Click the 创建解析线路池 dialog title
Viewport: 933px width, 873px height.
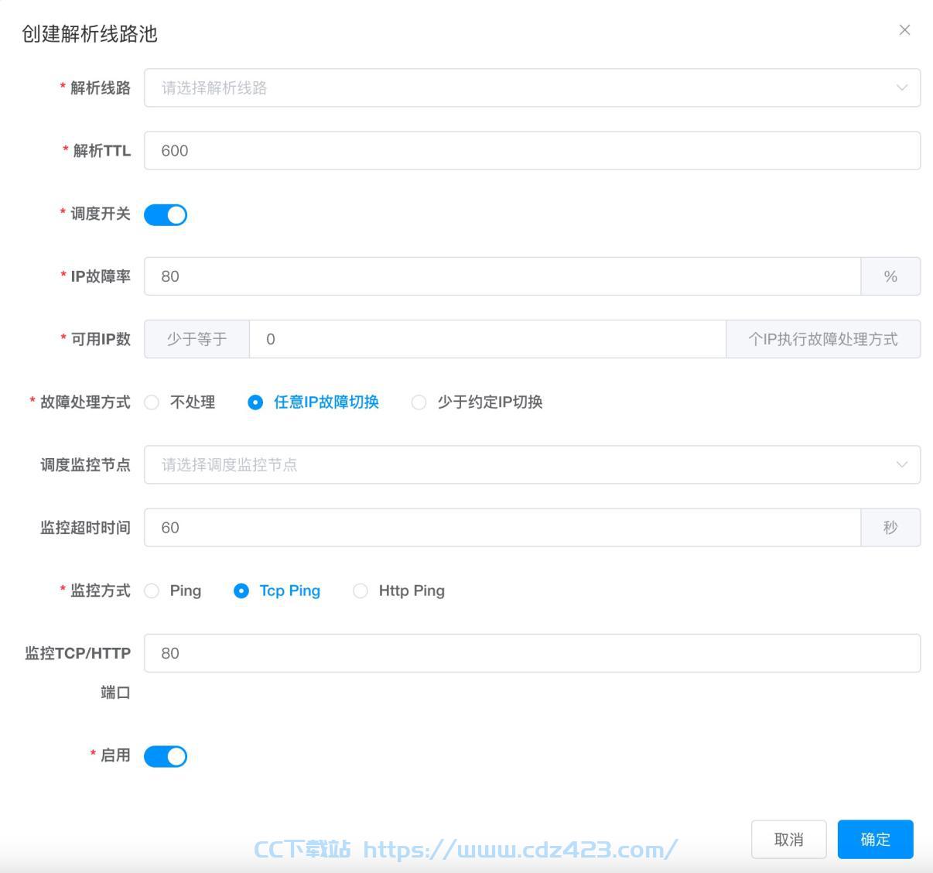(x=90, y=34)
